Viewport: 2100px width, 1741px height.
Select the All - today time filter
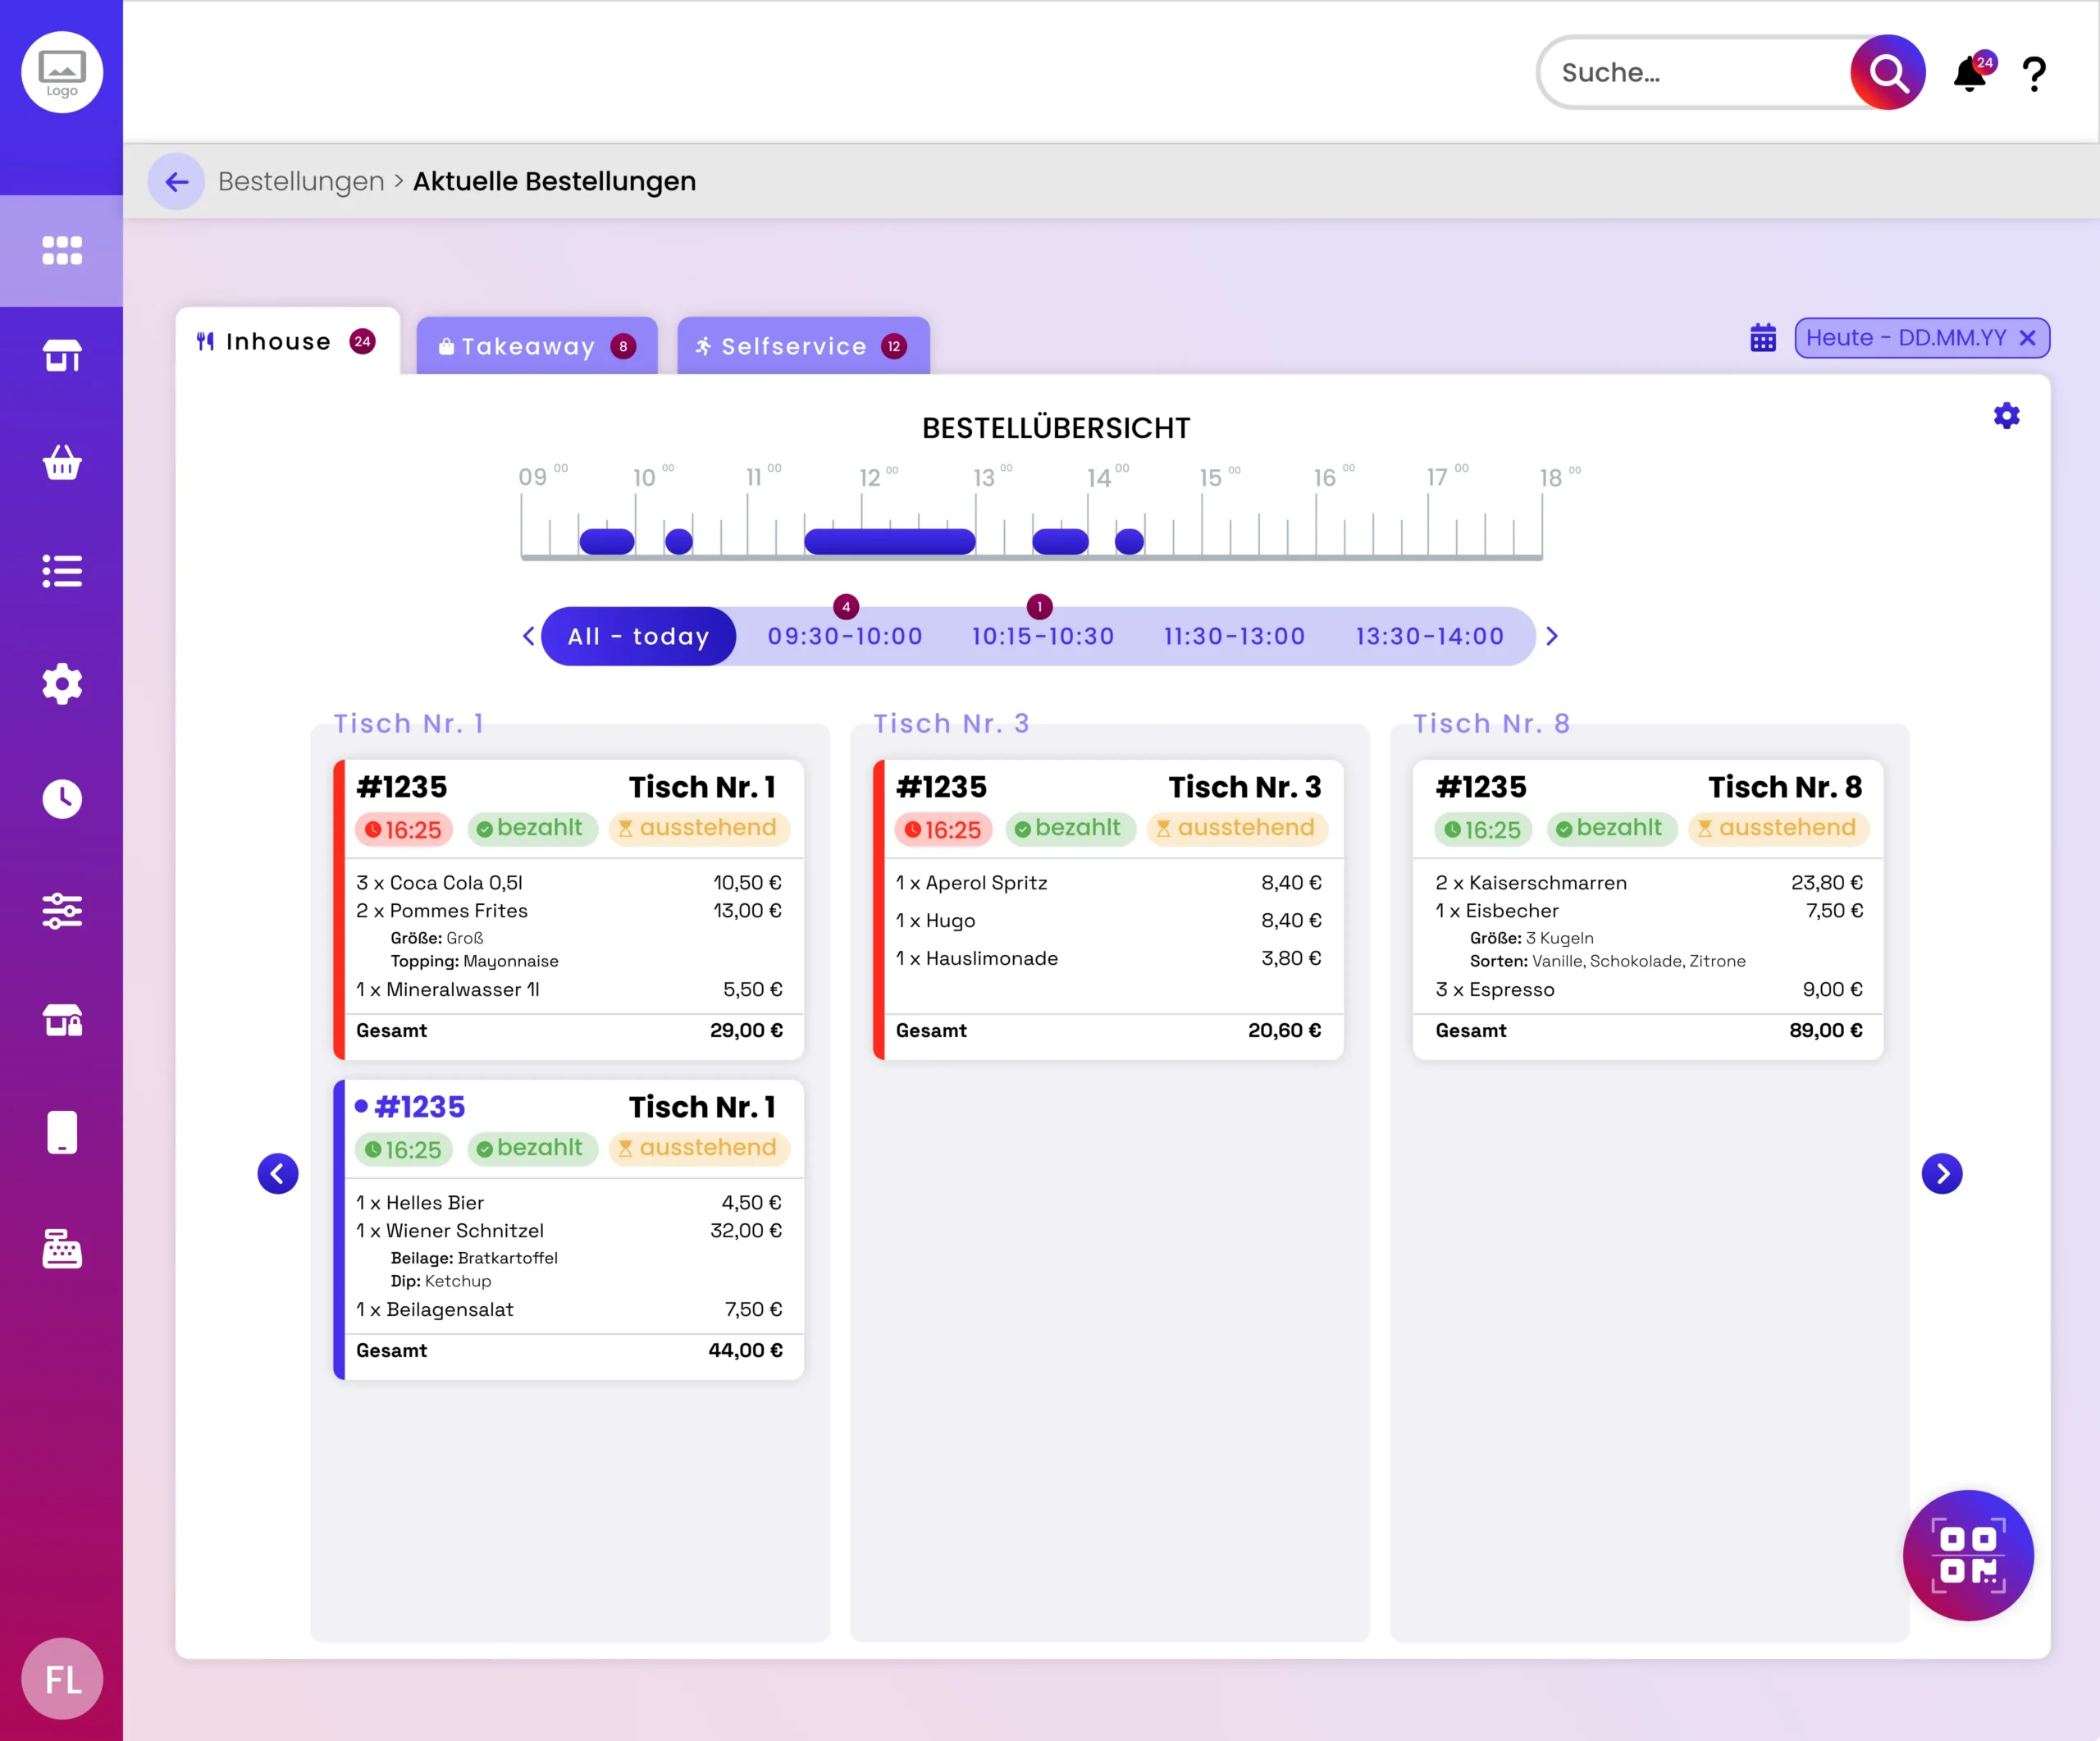[638, 636]
